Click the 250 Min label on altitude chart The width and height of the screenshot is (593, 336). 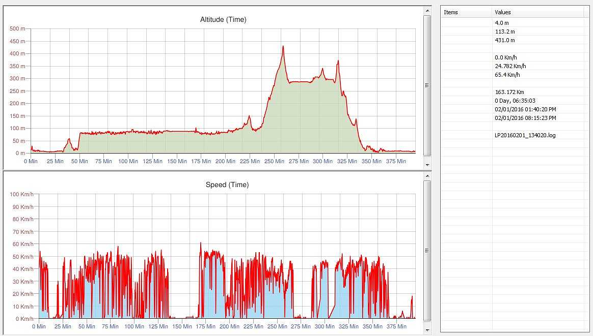274,161
